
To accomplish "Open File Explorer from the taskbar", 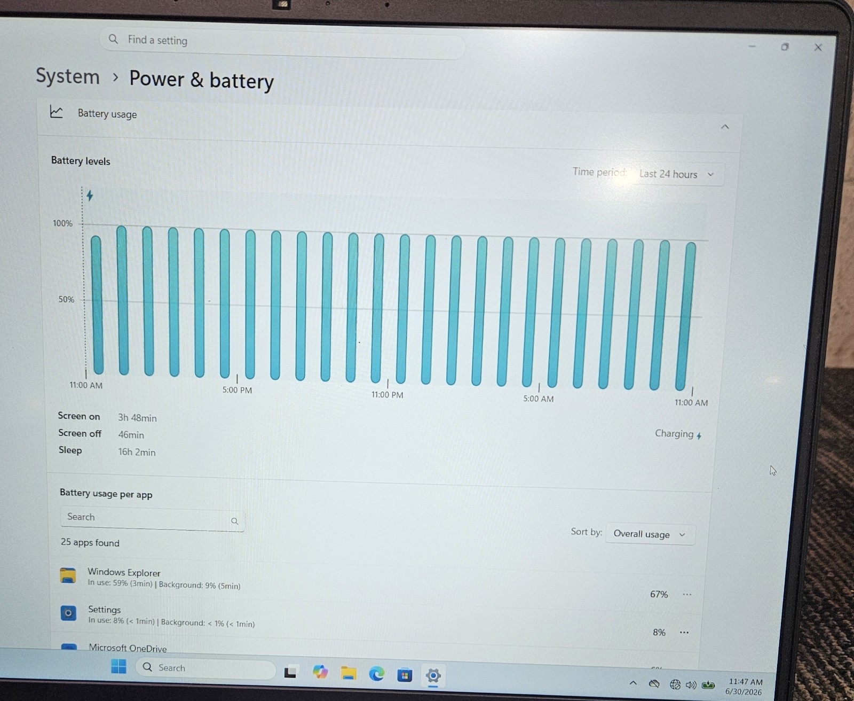I will point(349,673).
